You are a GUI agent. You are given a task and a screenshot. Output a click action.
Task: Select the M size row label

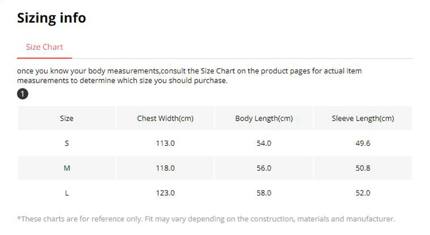(67, 168)
